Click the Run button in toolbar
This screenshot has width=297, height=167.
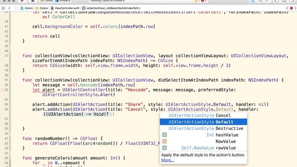point(22,1)
